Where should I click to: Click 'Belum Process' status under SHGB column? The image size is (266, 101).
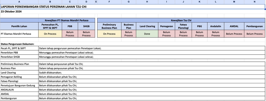(86, 34)
